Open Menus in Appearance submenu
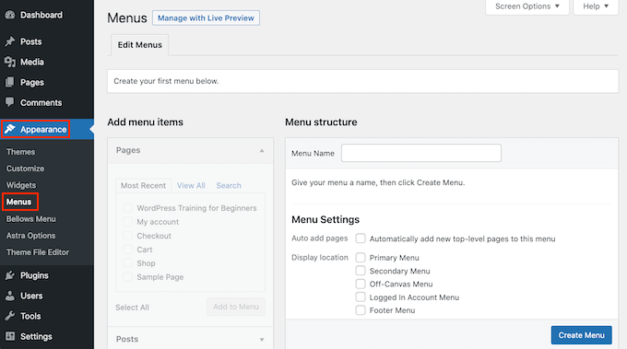 [18, 202]
